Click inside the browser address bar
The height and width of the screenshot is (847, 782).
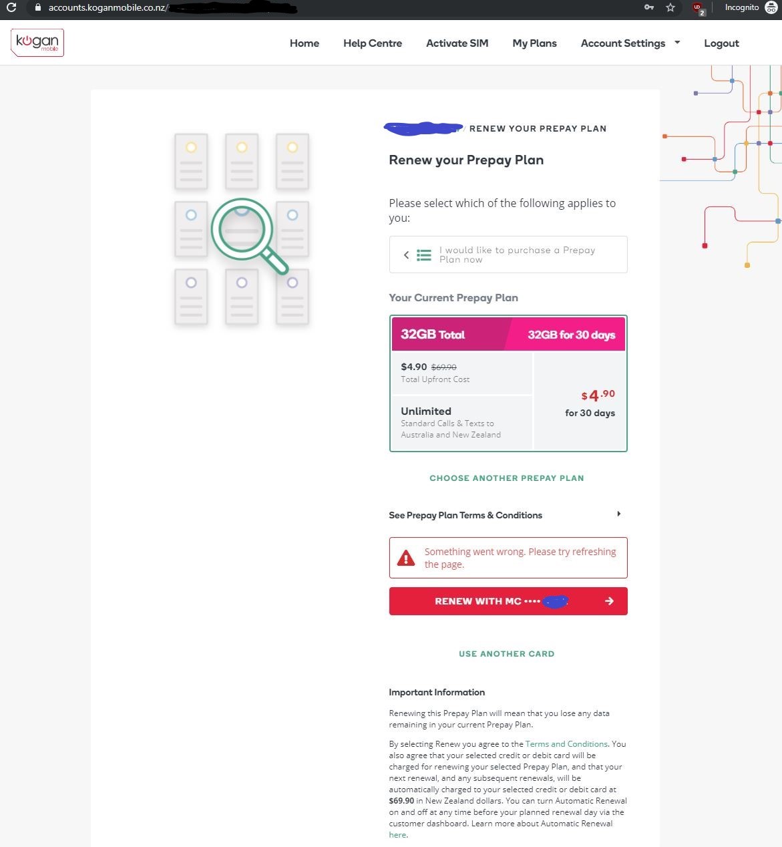coord(200,8)
